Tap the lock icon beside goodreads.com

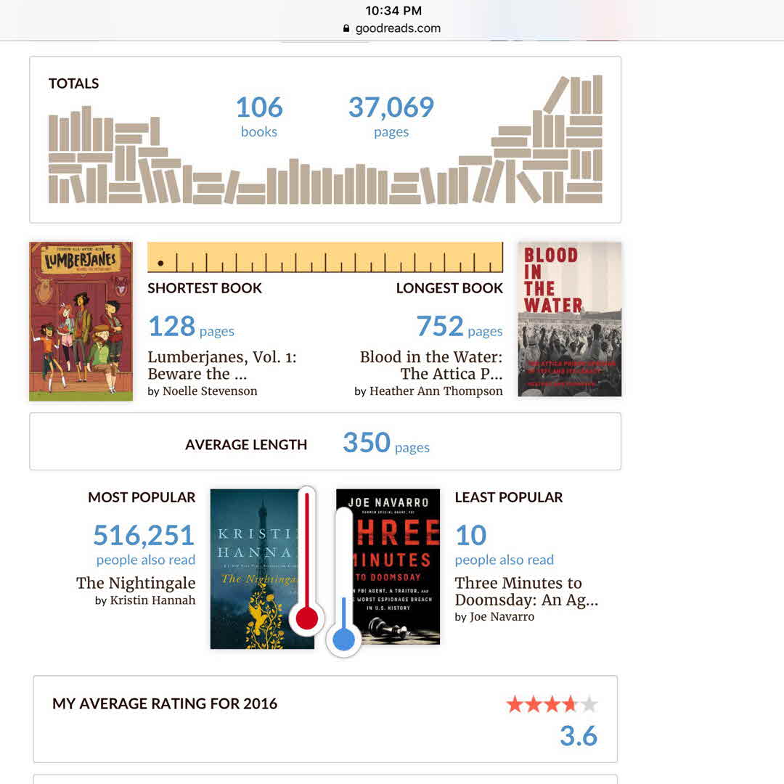coord(346,29)
